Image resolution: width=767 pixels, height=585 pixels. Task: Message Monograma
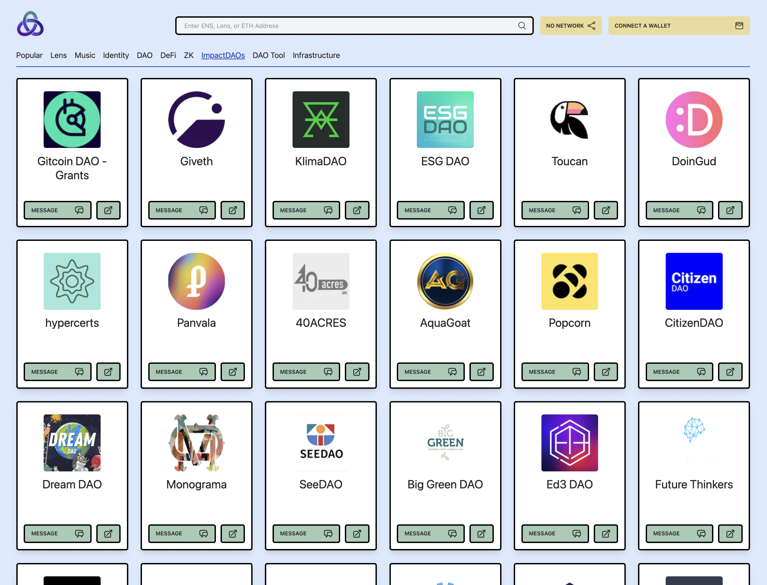click(182, 533)
